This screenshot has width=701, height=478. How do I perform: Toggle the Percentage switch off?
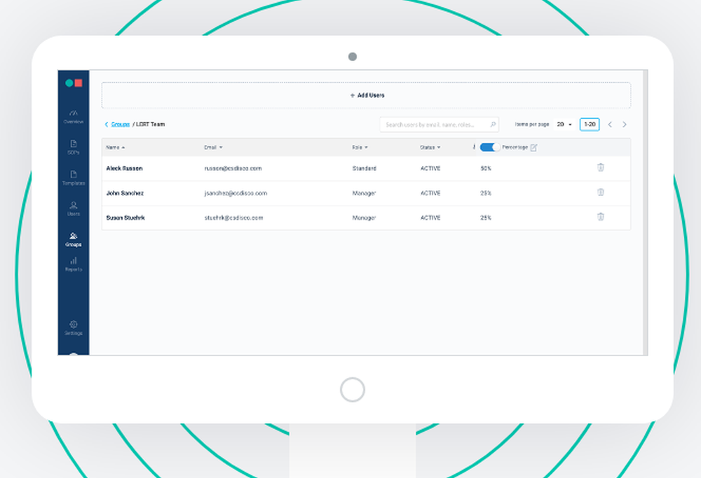pos(490,147)
